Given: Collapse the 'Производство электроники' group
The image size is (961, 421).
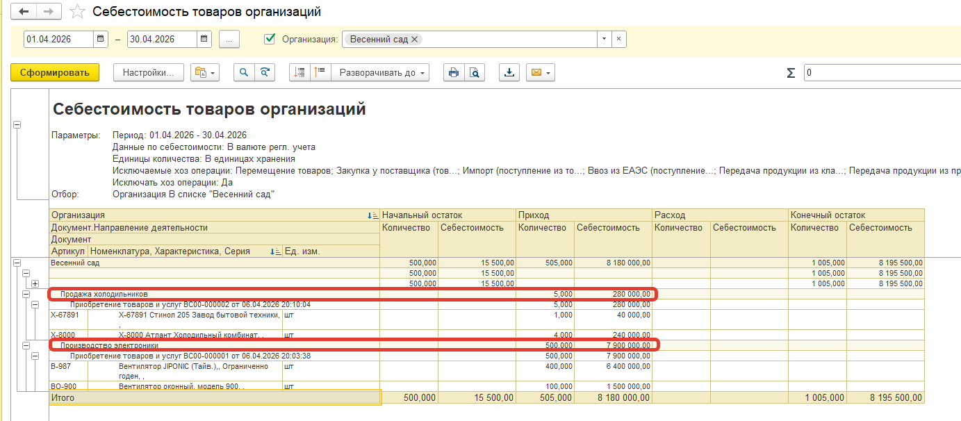Looking at the screenshot, I should point(26,345).
